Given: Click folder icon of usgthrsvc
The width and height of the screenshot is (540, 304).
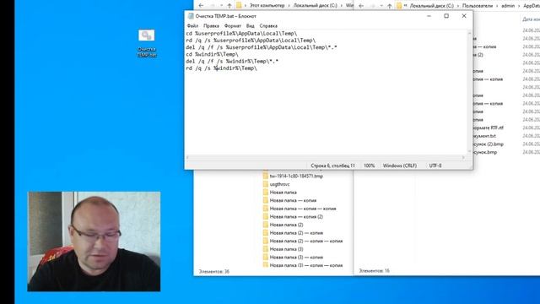Looking at the screenshot, I should pos(266,184).
